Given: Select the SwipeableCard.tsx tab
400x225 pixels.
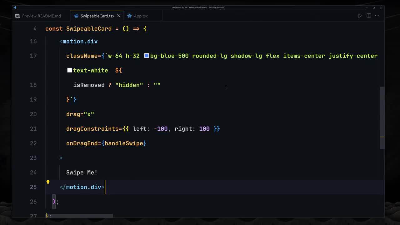Looking at the screenshot, I should tap(97, 16).
